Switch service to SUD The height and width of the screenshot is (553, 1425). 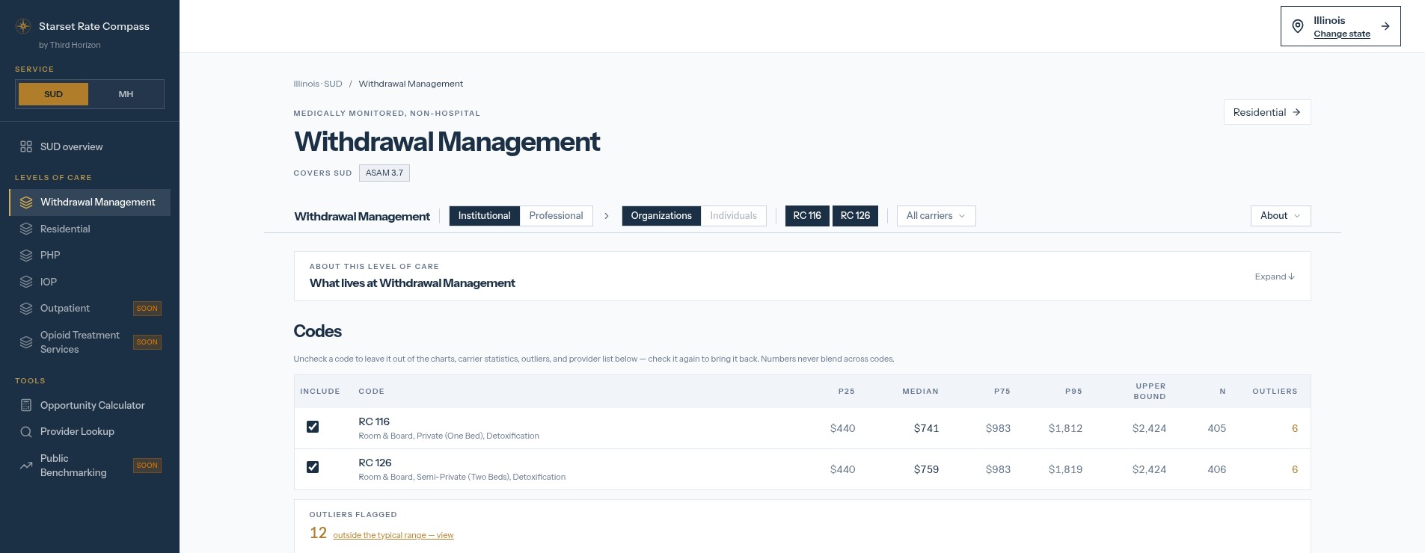point(53,94)
